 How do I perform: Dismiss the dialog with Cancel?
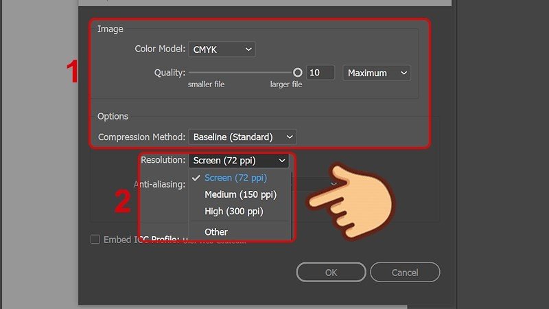pyautogui.click(x=405, y=272)
